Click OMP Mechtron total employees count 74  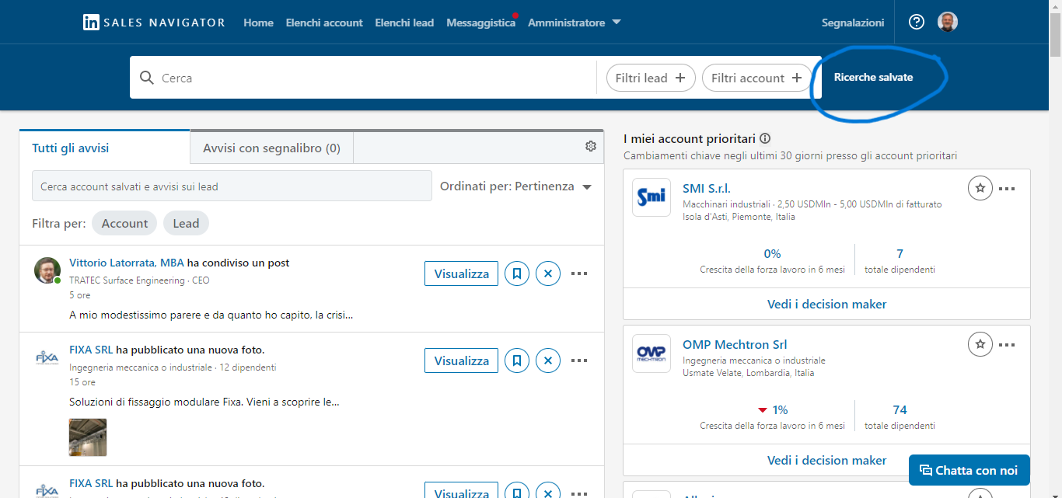click(900, 409)
